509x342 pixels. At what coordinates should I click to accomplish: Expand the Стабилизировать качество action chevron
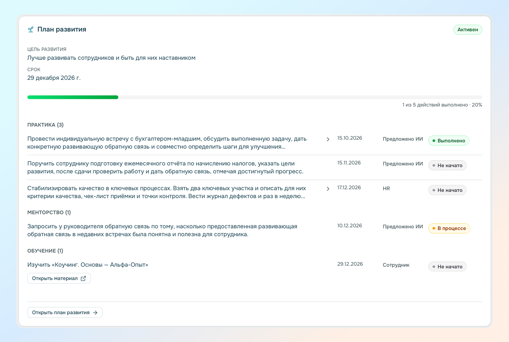click(x=328, y=189)
